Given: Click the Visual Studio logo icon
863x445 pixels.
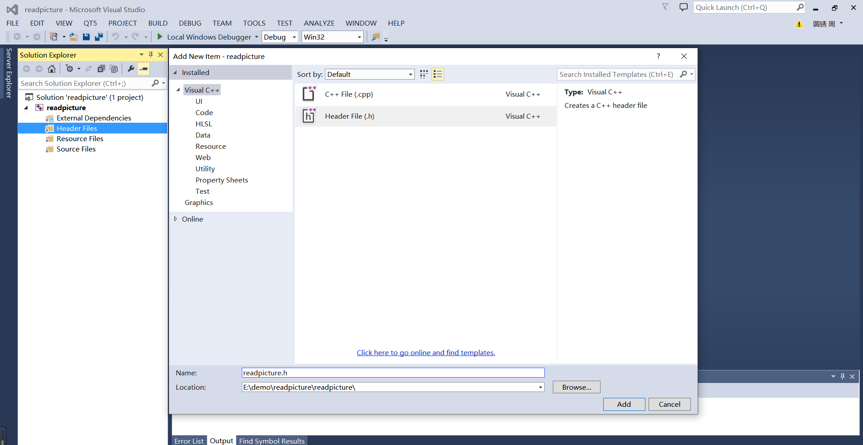Looking at the screenshot, I should click(12, 9).
